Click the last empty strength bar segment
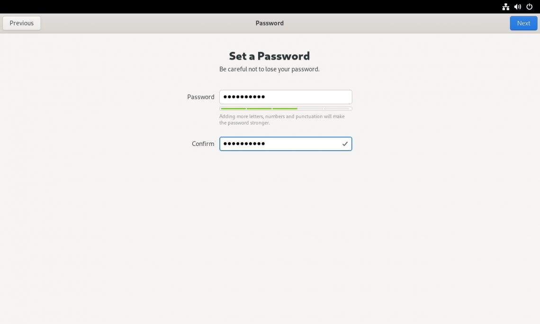This screenshot has height=324, width=540. pos(337,108)
